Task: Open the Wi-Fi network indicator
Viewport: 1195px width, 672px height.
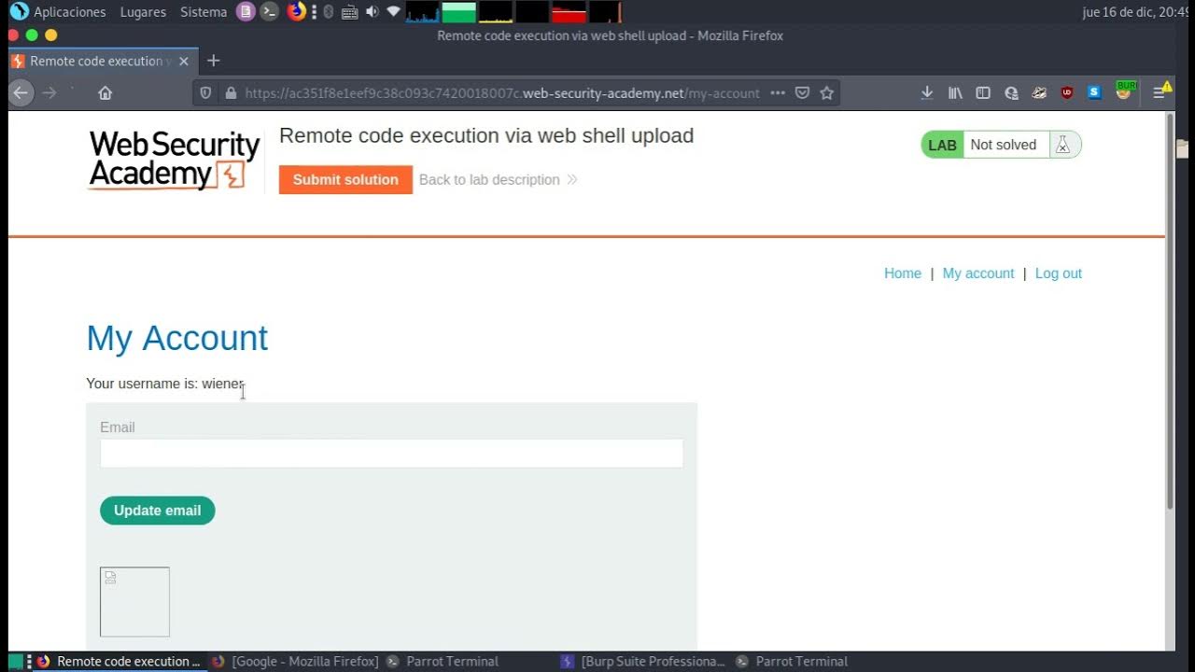Action: pyautogui.click(x=393, y=12)
